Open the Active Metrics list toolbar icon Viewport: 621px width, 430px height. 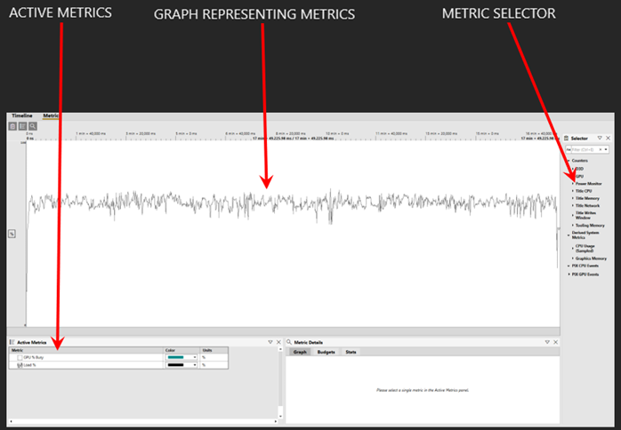[x=22, y=126]
